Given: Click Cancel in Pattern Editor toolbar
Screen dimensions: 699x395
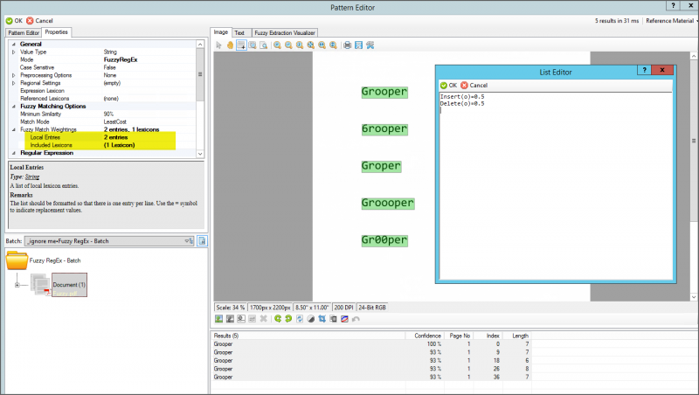Looking at the screenshot, I should point(39,20).
